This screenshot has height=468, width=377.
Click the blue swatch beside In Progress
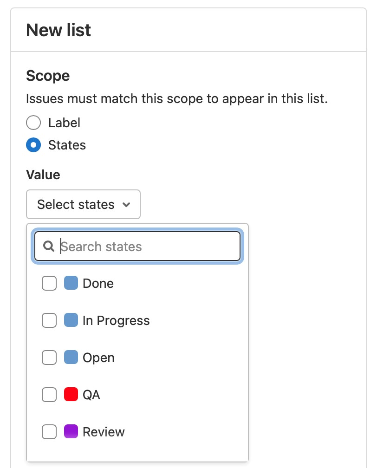coord(71,320)
